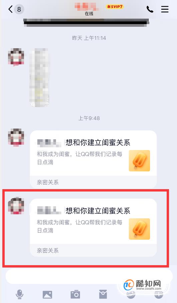
Task: Tap the unread count badge showing 8
Action: click(x=19, y=9)
